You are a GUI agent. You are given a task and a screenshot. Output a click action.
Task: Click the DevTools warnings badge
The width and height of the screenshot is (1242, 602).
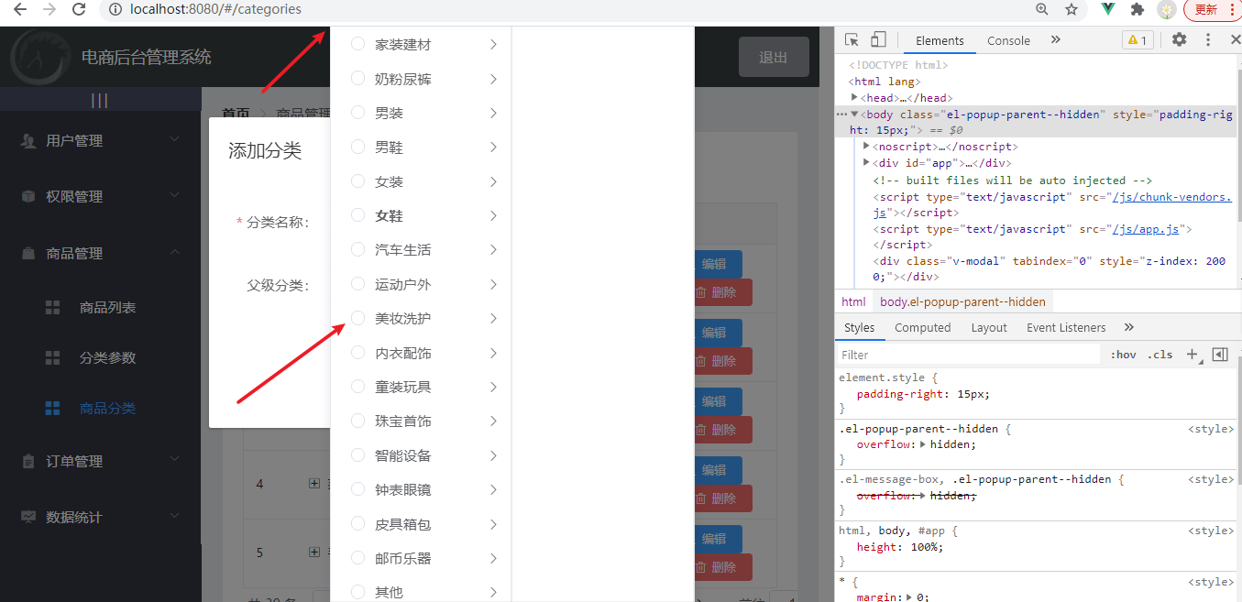tap(1138, 39)
